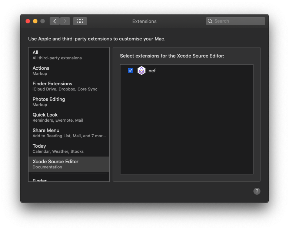Image resolution: width=289 pixels, height=230 pixels.
Task: Click the Markup subtitle under Actions
Action: click(x=40, y=73)
